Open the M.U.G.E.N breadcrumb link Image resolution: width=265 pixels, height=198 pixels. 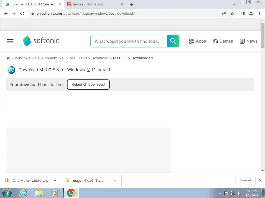78,58
